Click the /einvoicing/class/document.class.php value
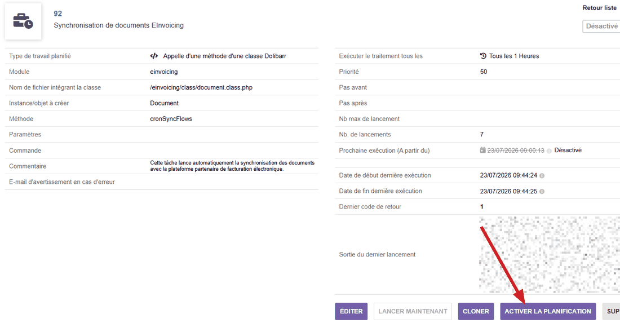 201,87
